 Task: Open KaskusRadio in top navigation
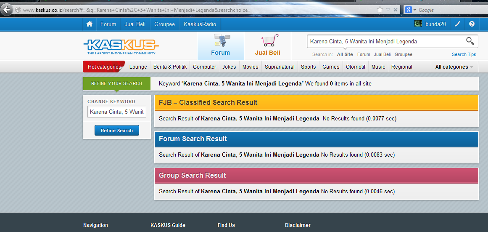click(200, 24)
